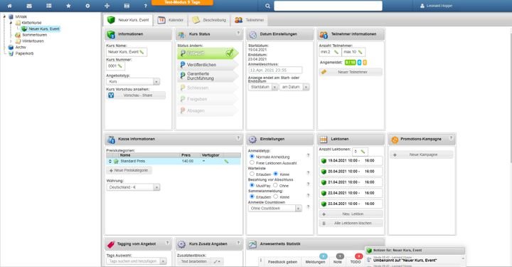Switch to the Beschreibung tab
The height and width of the screenshot is (267, 512).
[x=209, y=20]
